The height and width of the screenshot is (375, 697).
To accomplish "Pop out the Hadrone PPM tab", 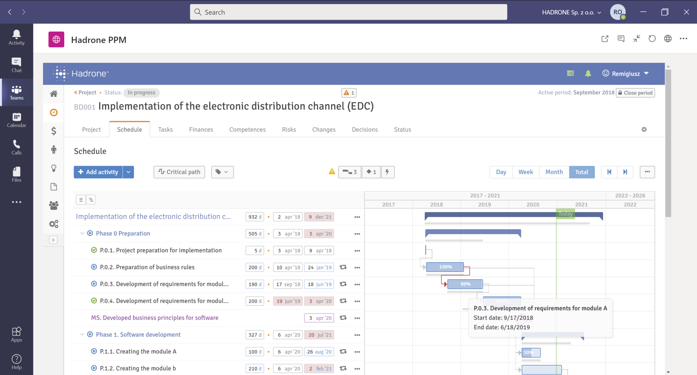I will click(605, 39).
